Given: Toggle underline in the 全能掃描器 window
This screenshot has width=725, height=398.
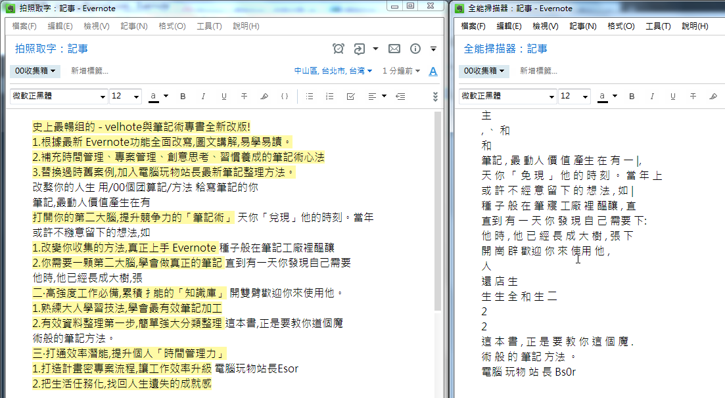Looking at the screenshot, I should tap(673, 96).
